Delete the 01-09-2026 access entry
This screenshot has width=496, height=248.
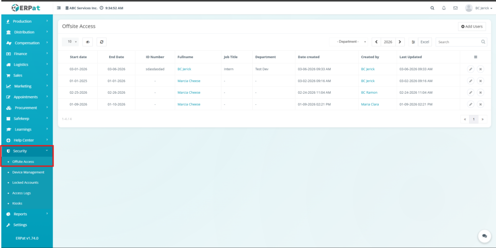[x=480, y=104]
